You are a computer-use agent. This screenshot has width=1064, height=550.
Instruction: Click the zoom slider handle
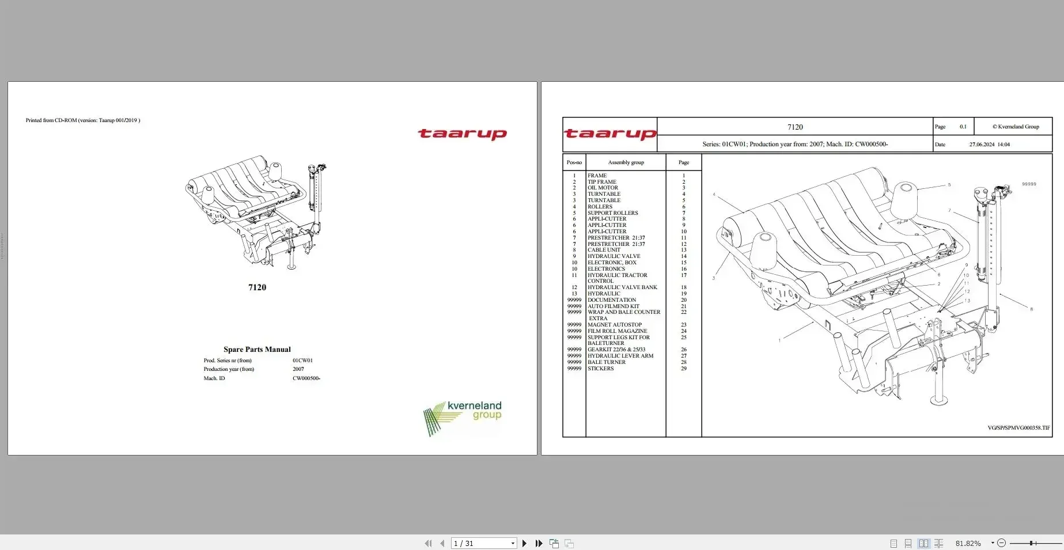[x=1032, y=543]
